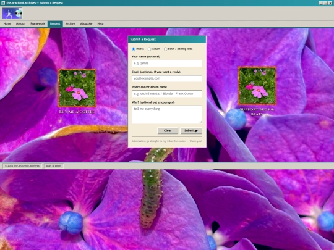
Task: Open the Home menu item
Action: 7,24
